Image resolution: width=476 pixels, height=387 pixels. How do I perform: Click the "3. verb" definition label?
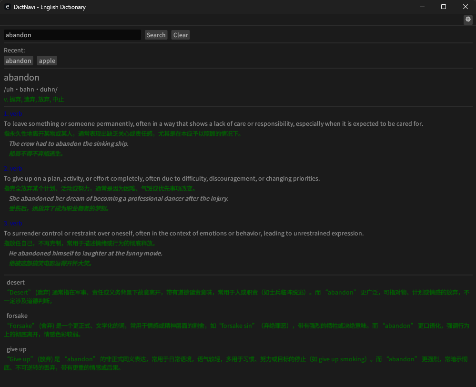point(13,224)
